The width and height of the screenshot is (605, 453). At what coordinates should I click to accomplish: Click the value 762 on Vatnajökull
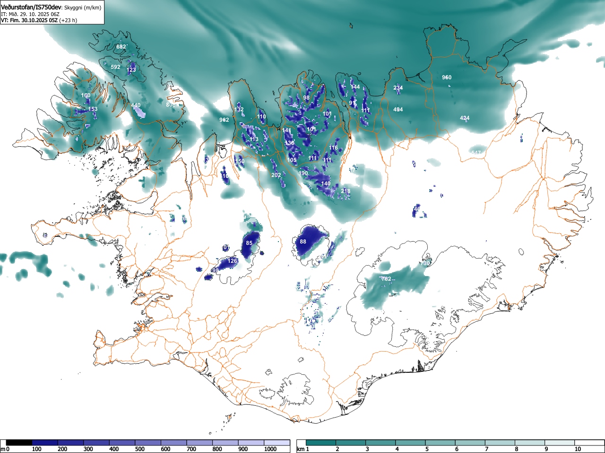point(386,279)
